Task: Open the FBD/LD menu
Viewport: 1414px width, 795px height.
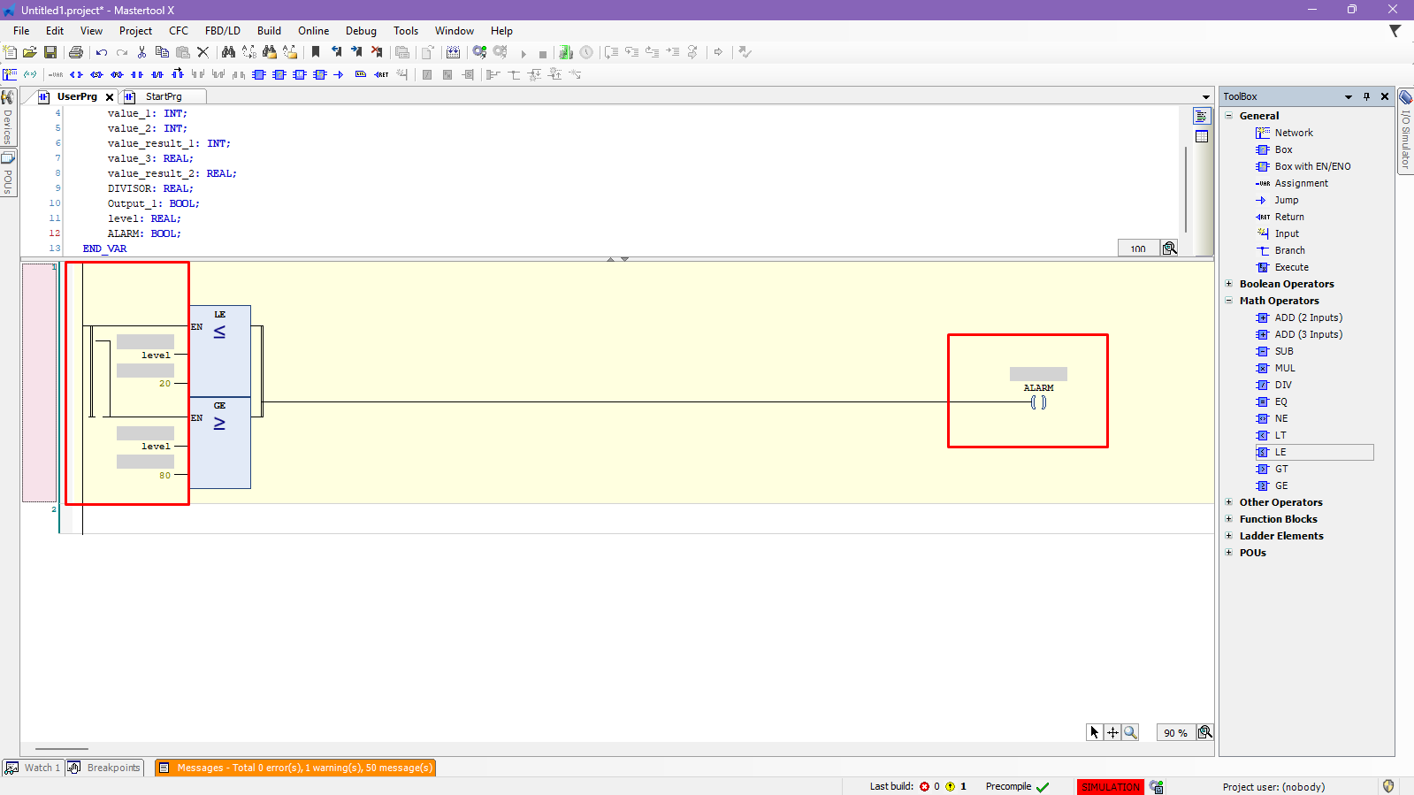Action: [x=222, y=31]
